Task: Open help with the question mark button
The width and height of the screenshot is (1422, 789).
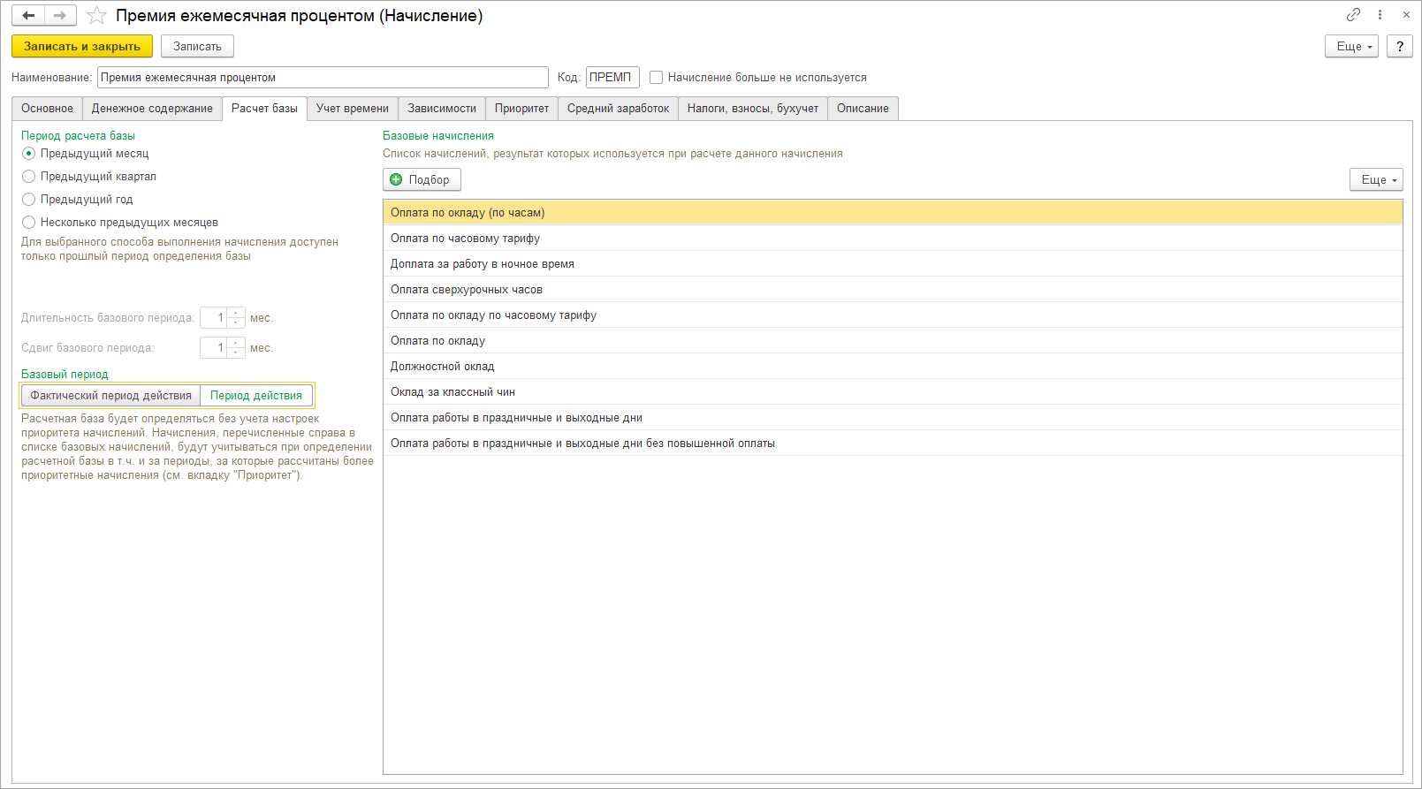Action: pyautogui.click(x=1400, y=46)
